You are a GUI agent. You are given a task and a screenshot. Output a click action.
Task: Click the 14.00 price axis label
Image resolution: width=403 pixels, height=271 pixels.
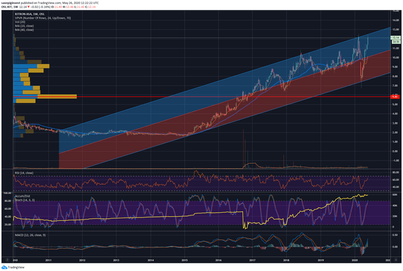point(395,20)
